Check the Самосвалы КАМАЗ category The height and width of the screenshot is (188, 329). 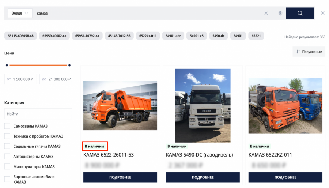pos(7,126)
